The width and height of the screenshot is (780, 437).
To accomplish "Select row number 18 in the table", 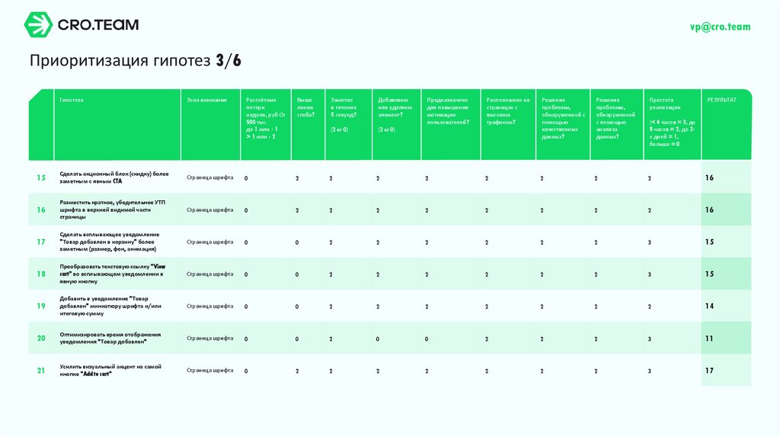I will point(41,274).
